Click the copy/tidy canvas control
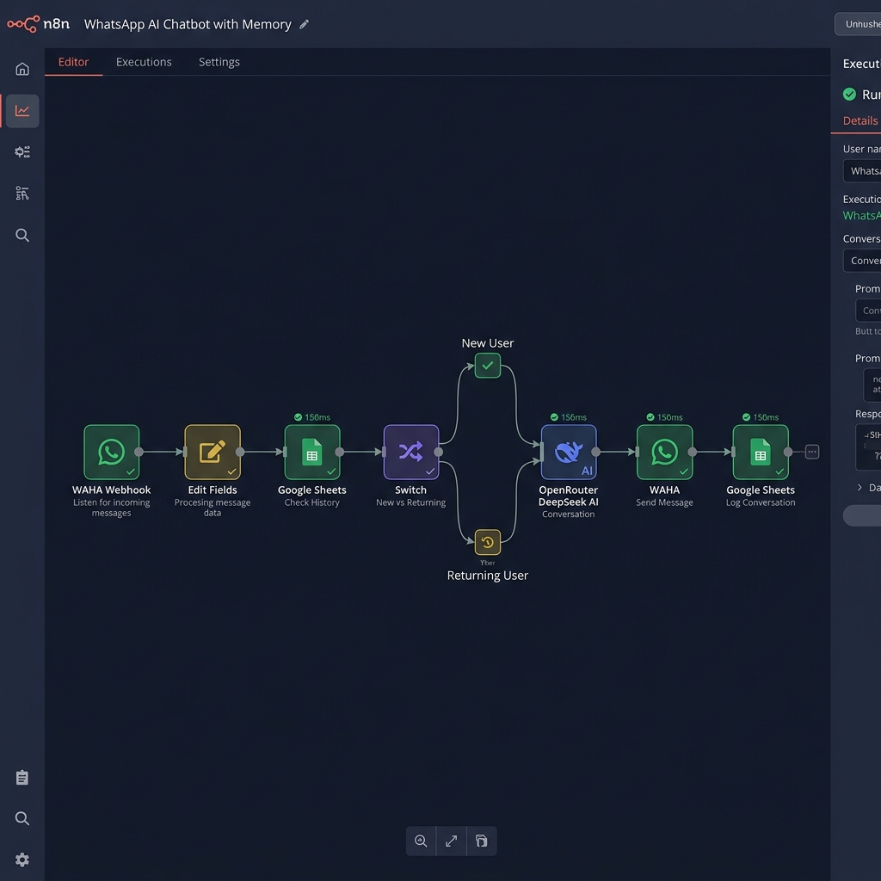The height and width of the screenshot is (881, 881). [x=482, y=841]
